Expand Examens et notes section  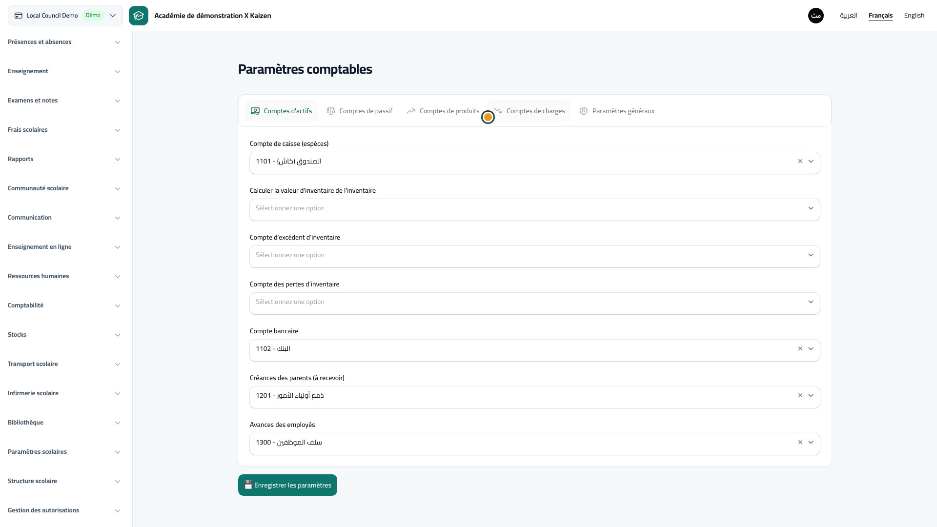pyautogui.click(x=64, y=101)
